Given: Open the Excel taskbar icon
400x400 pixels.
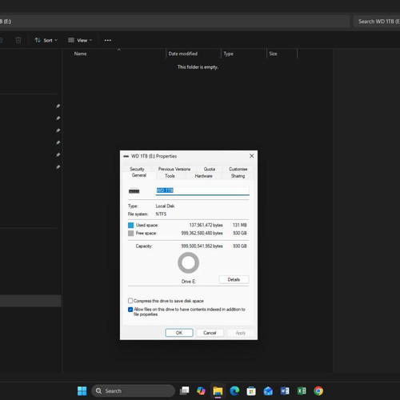Looking at the screenshot, I should point(302,391).
